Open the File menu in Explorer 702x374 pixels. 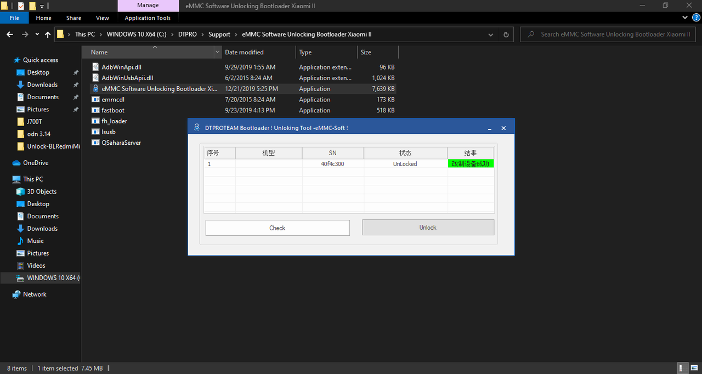[x=14, y=18]
